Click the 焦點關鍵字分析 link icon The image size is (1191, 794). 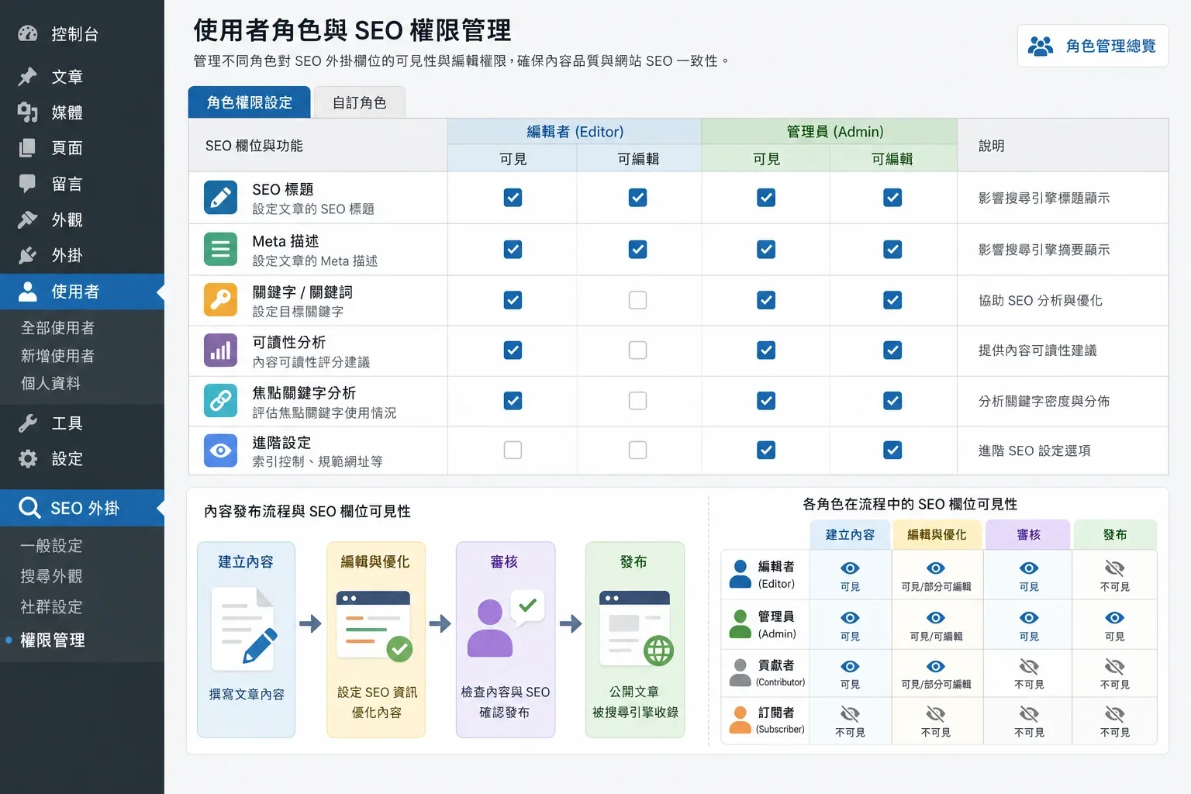220,401
